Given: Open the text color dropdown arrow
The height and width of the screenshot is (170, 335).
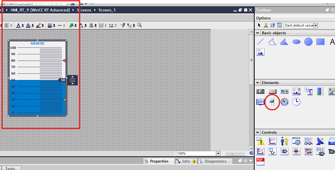Looking at the screenshot, I should [23, 26].
